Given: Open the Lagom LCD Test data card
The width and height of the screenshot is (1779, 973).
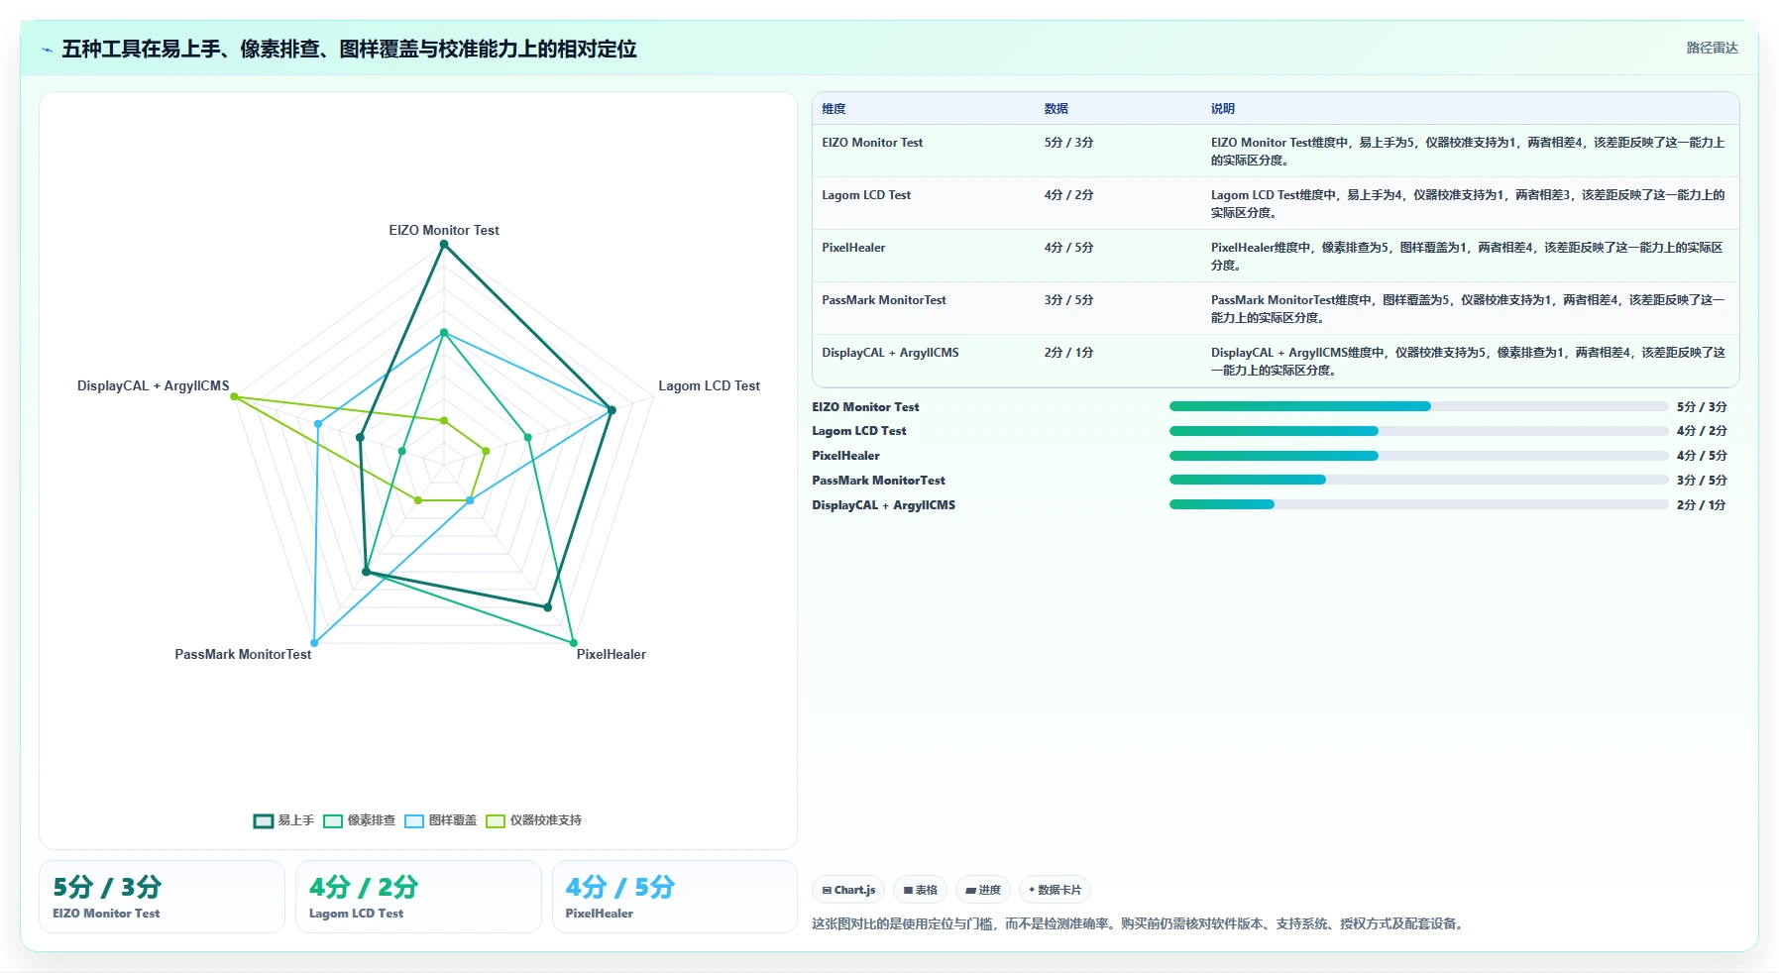Looking at the screenshot, I should tap(418, 897).
